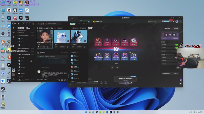Open the server avatar at sidebar bottom
The width and height of the screenshot is (204, 114).
pyautogui.click(x=14, y=70)
